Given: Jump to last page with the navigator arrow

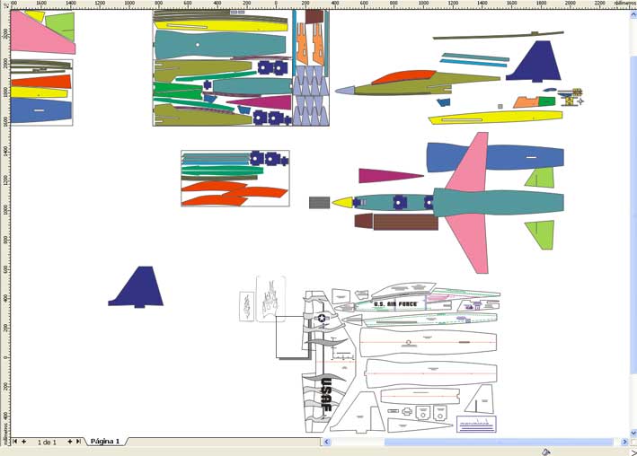Looking at the screenshot, I should [x=79, y=442].
